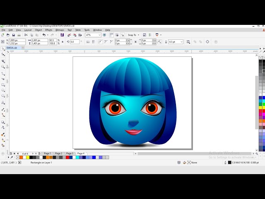Open the application launcher dropdown arrow
Viewport: 265px width, 199px height.
click(x=161, y=35)
